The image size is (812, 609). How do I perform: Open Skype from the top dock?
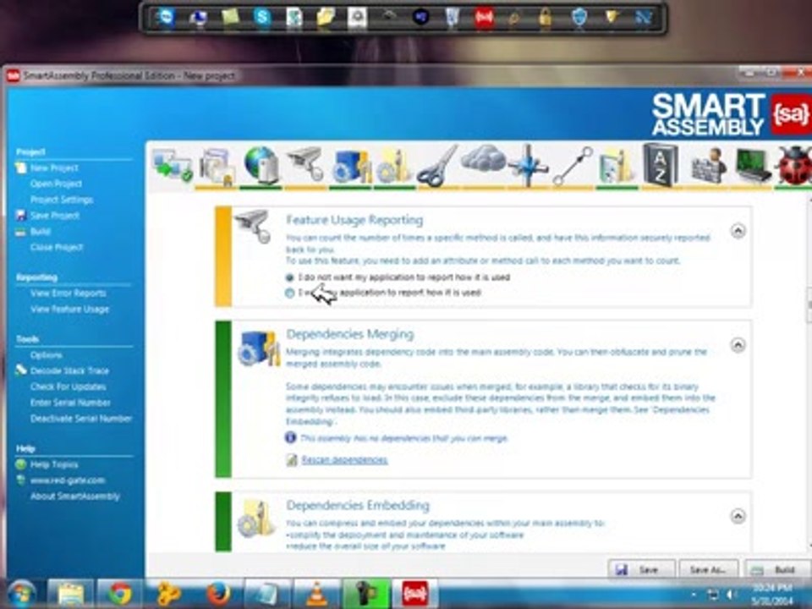tap(262, 18)
